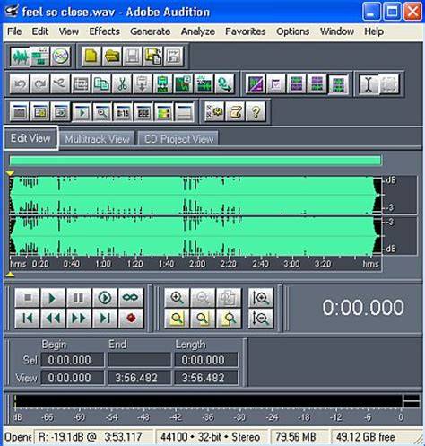Click the Multitrack View toolbar icon
The height and width of the screenshot is (446, 425).
40,56
